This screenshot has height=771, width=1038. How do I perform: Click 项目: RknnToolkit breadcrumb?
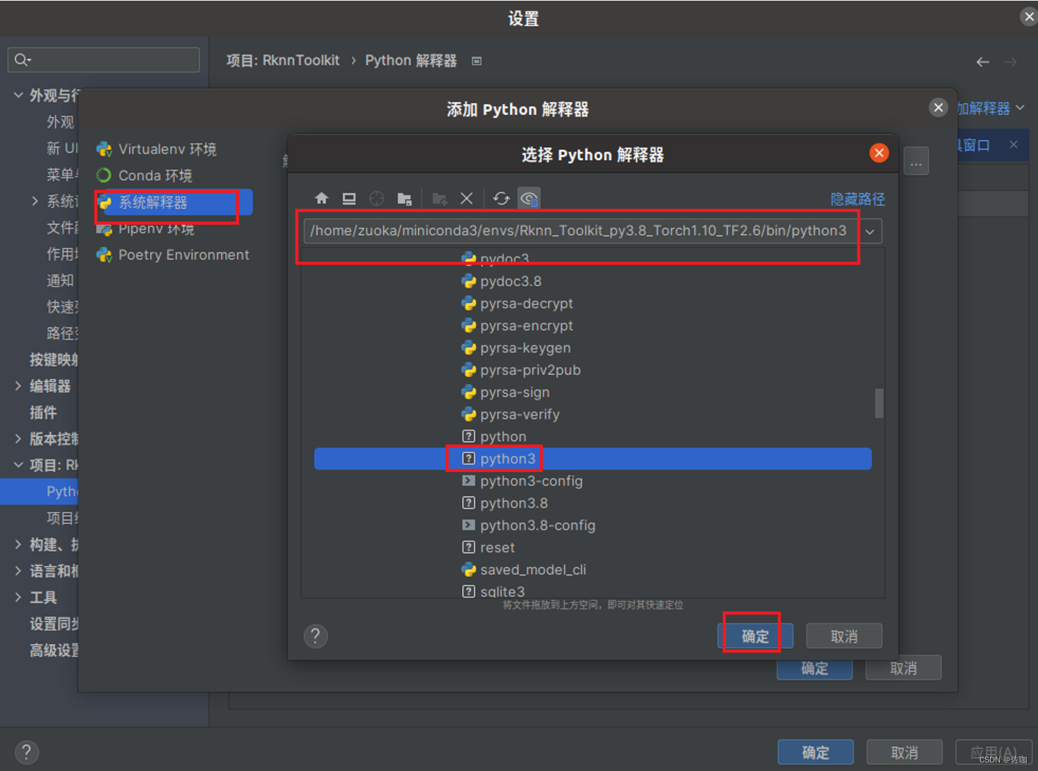click(283, 61)
